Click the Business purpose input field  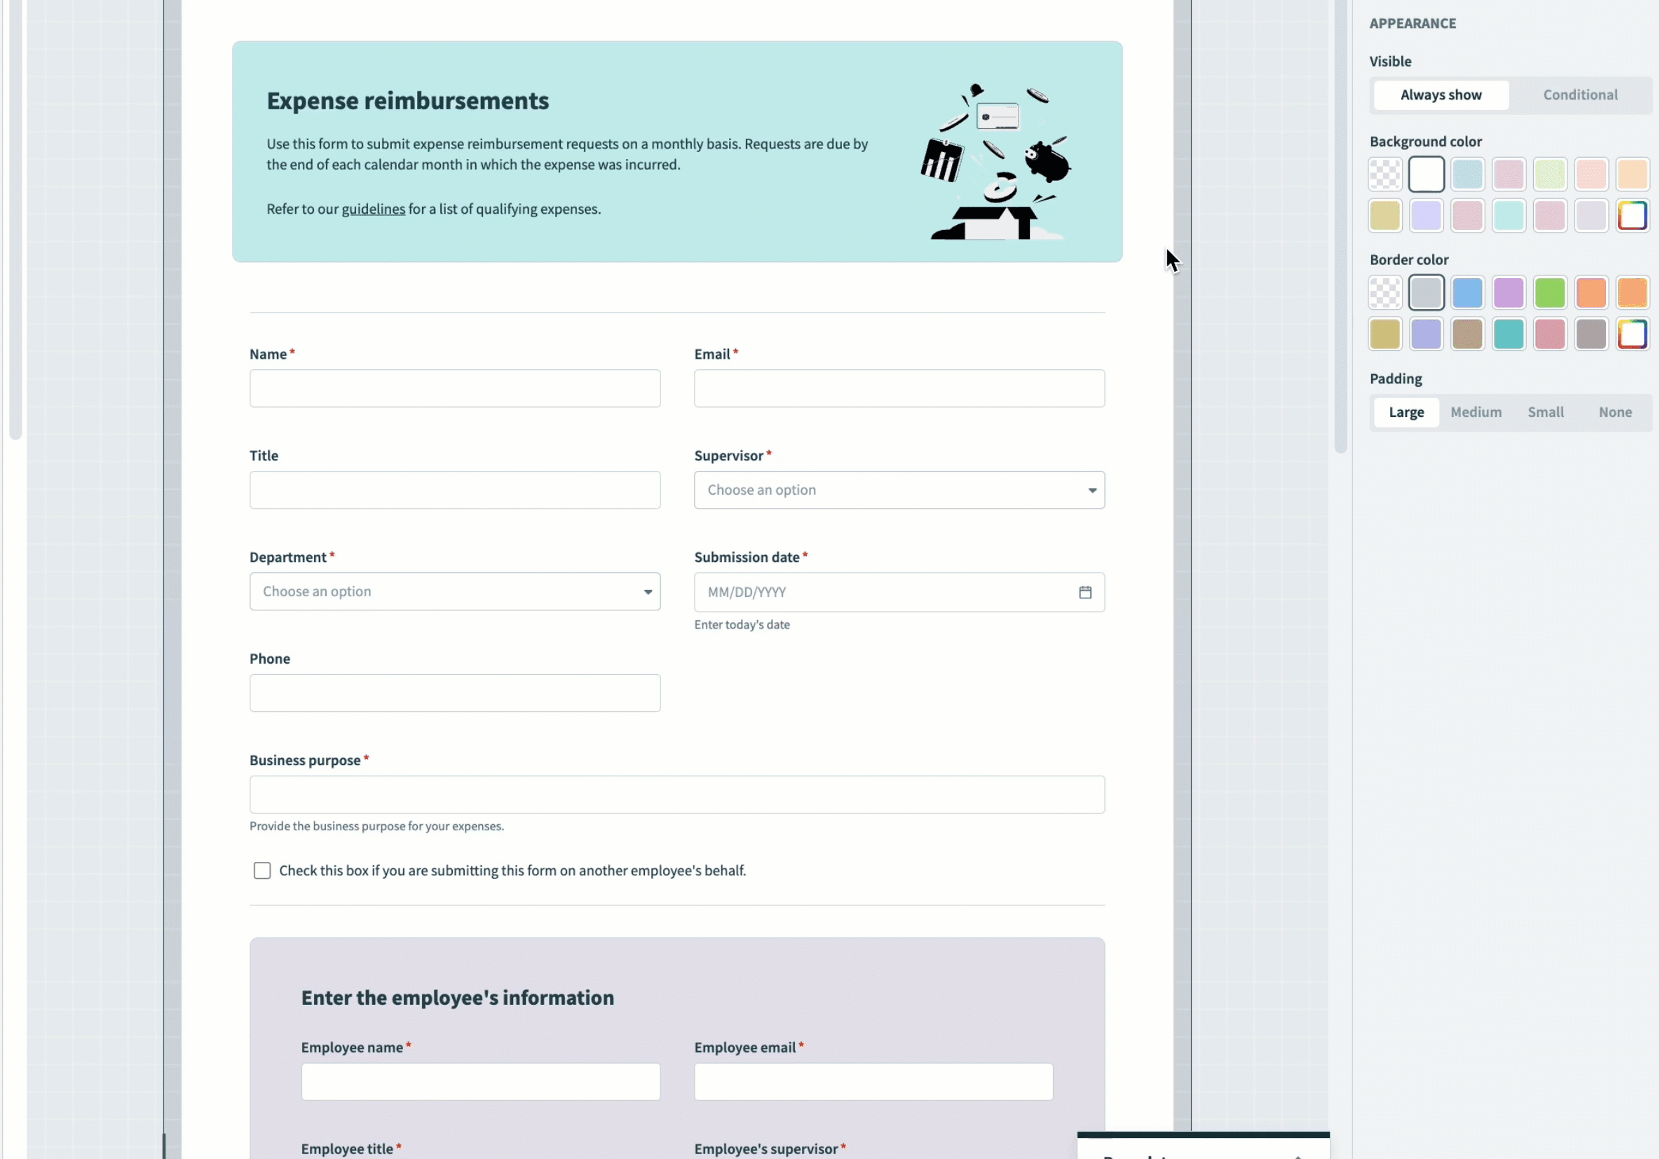676,795
